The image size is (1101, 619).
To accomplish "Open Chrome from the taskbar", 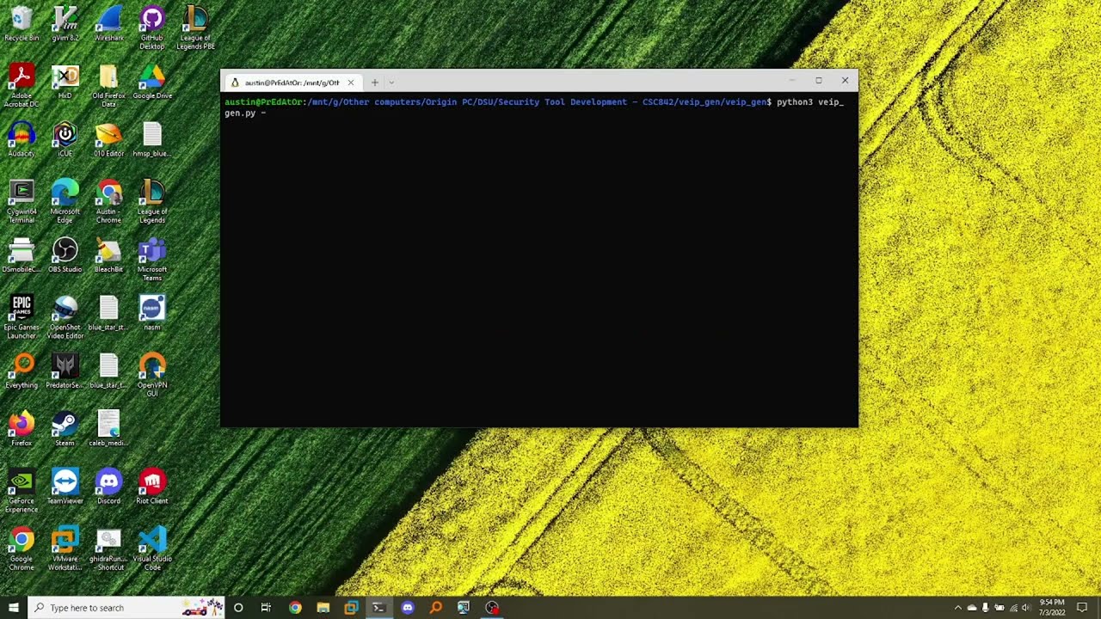I will pos(295,608).
